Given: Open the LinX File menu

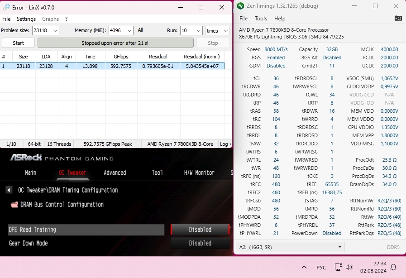Looking at the screenshot, I should pyautogui.click(x=6, y=19).
